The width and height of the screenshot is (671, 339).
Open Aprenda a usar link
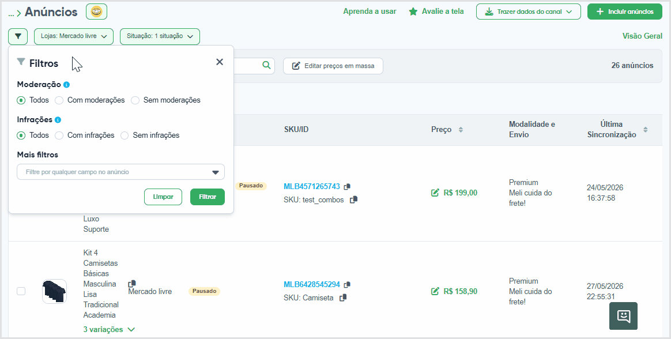pos(370,12)
